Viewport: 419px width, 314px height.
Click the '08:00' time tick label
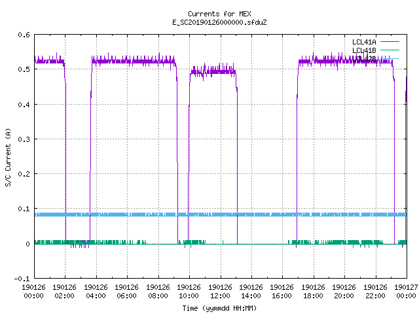tap(158, 296)
